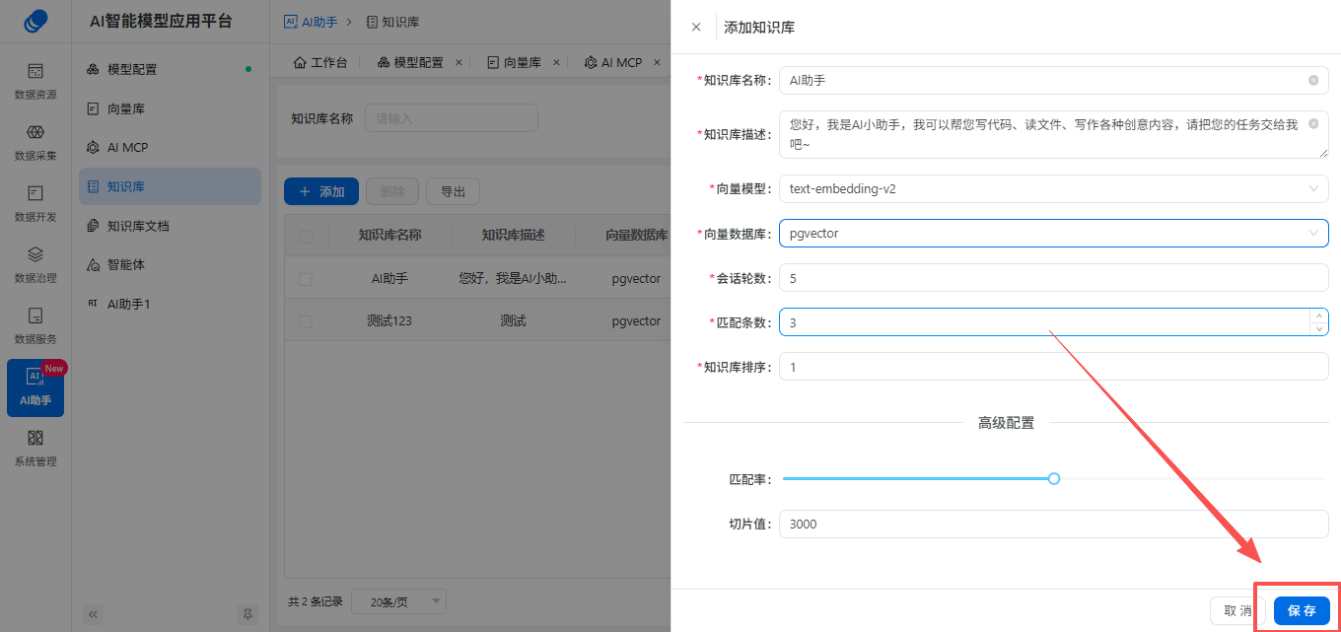This screenshot has height=632, width=1341.
Task: Close the 向量库 tab
Action: click(556, 62)
